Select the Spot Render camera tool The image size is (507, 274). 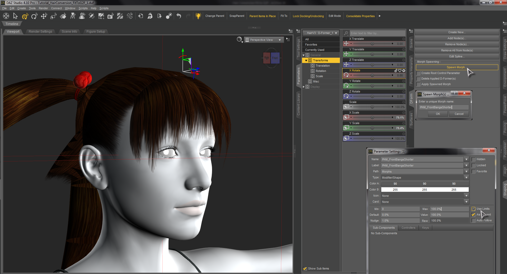click(111, 16)
